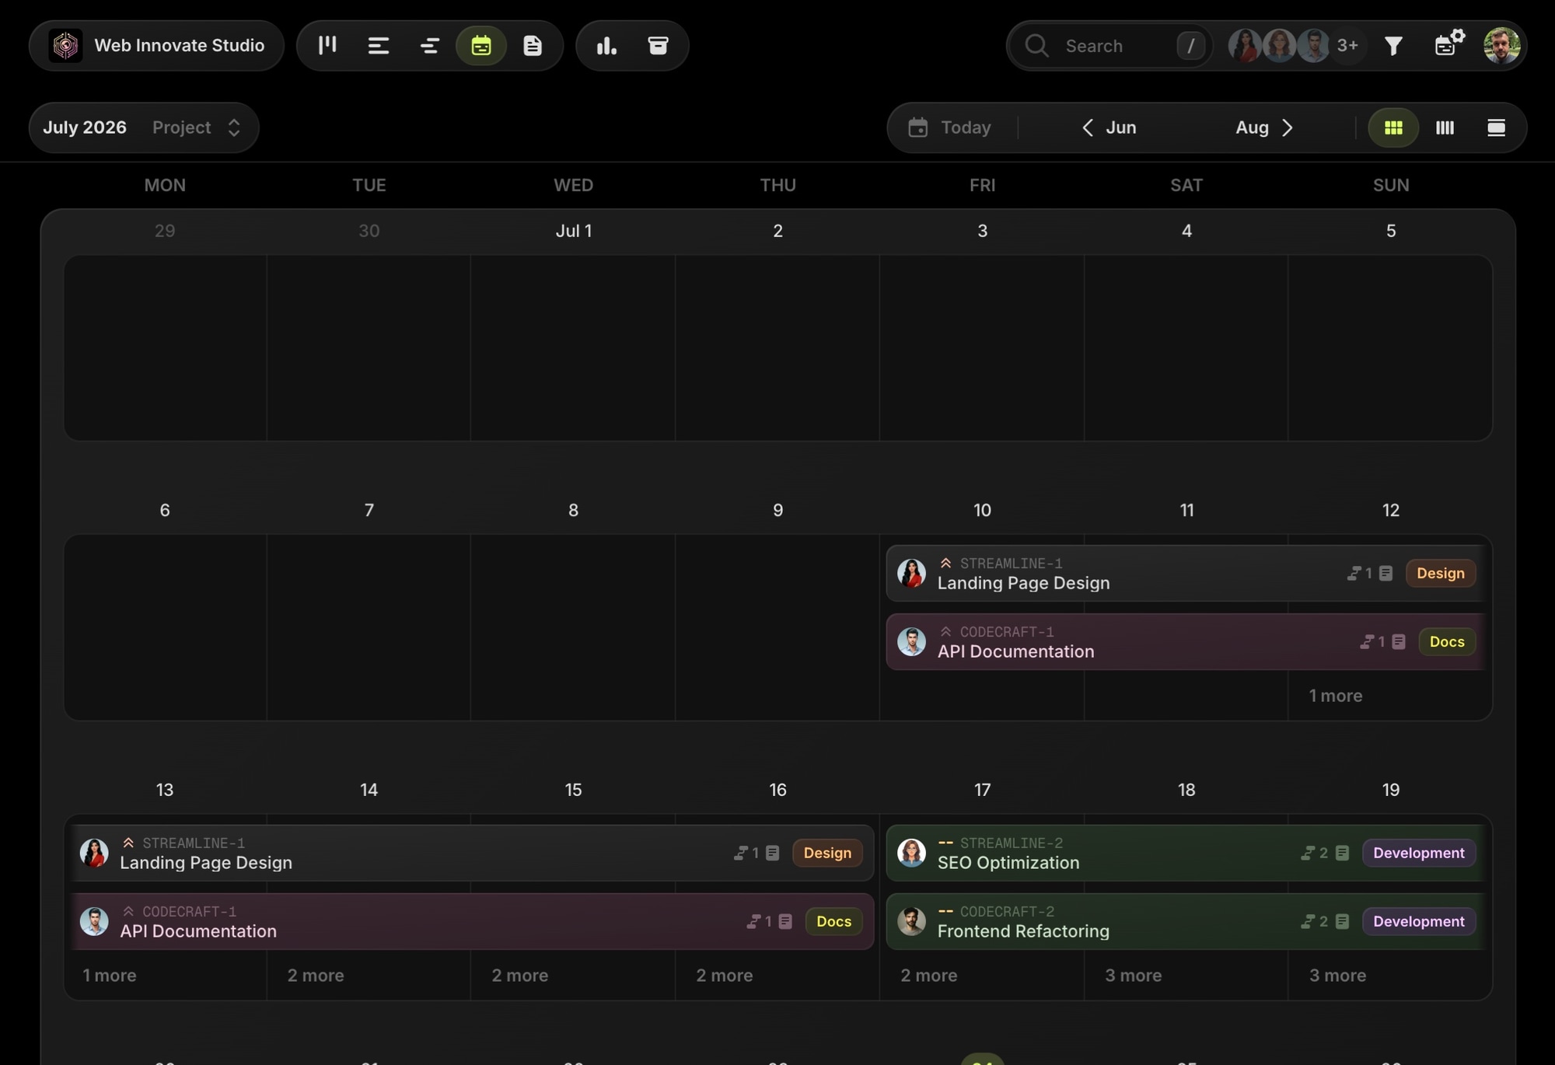Open Frontend Refactoring card
1555x1065 pixels.
click(1185, 922)
